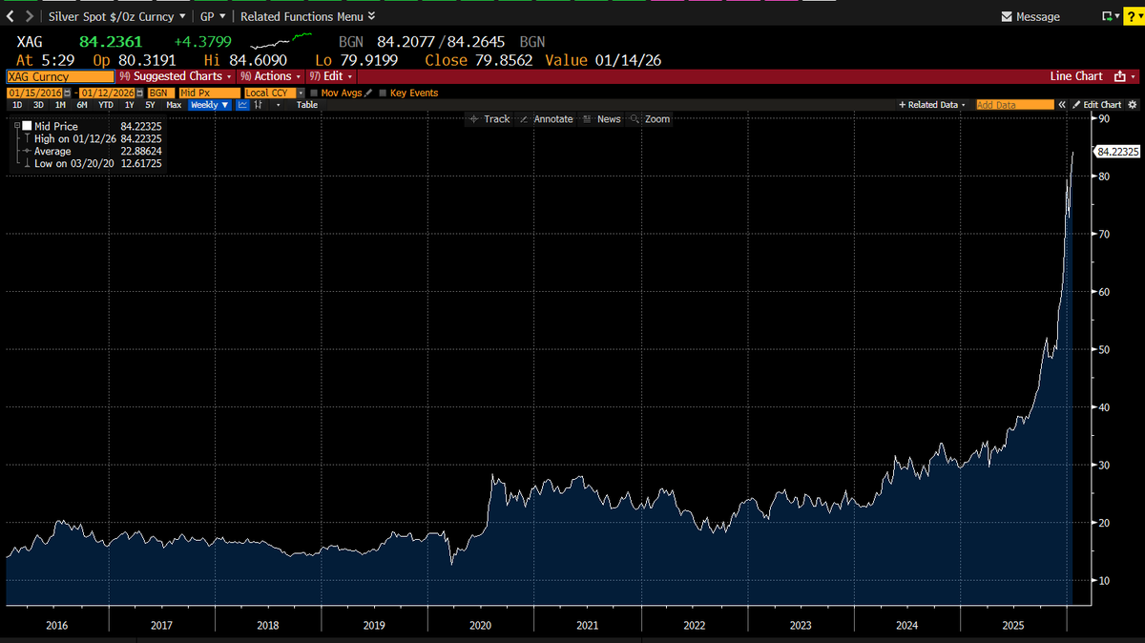Image resolution: width=1145 pixels, height=643 pixels.
Task: Select the bar/candle chart type icon
Action: pyautogui.click(x=259, y=105)
